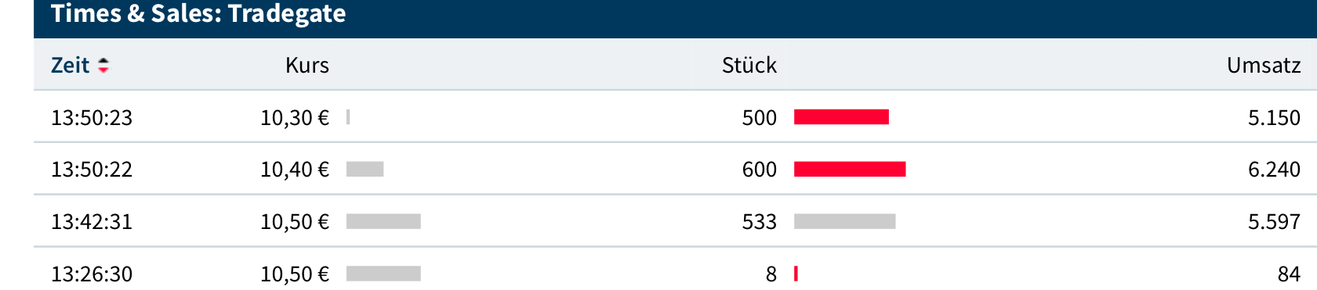This screenshot has height=290, width=1317.
Task: Select the 13:50:23 trade row time
Action: (92, 117)
